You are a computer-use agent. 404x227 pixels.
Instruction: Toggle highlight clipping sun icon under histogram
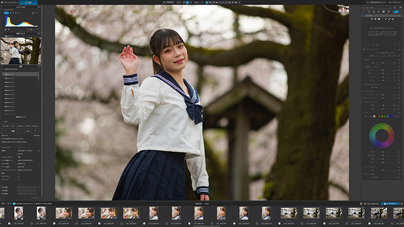click(x=9, y=29)
